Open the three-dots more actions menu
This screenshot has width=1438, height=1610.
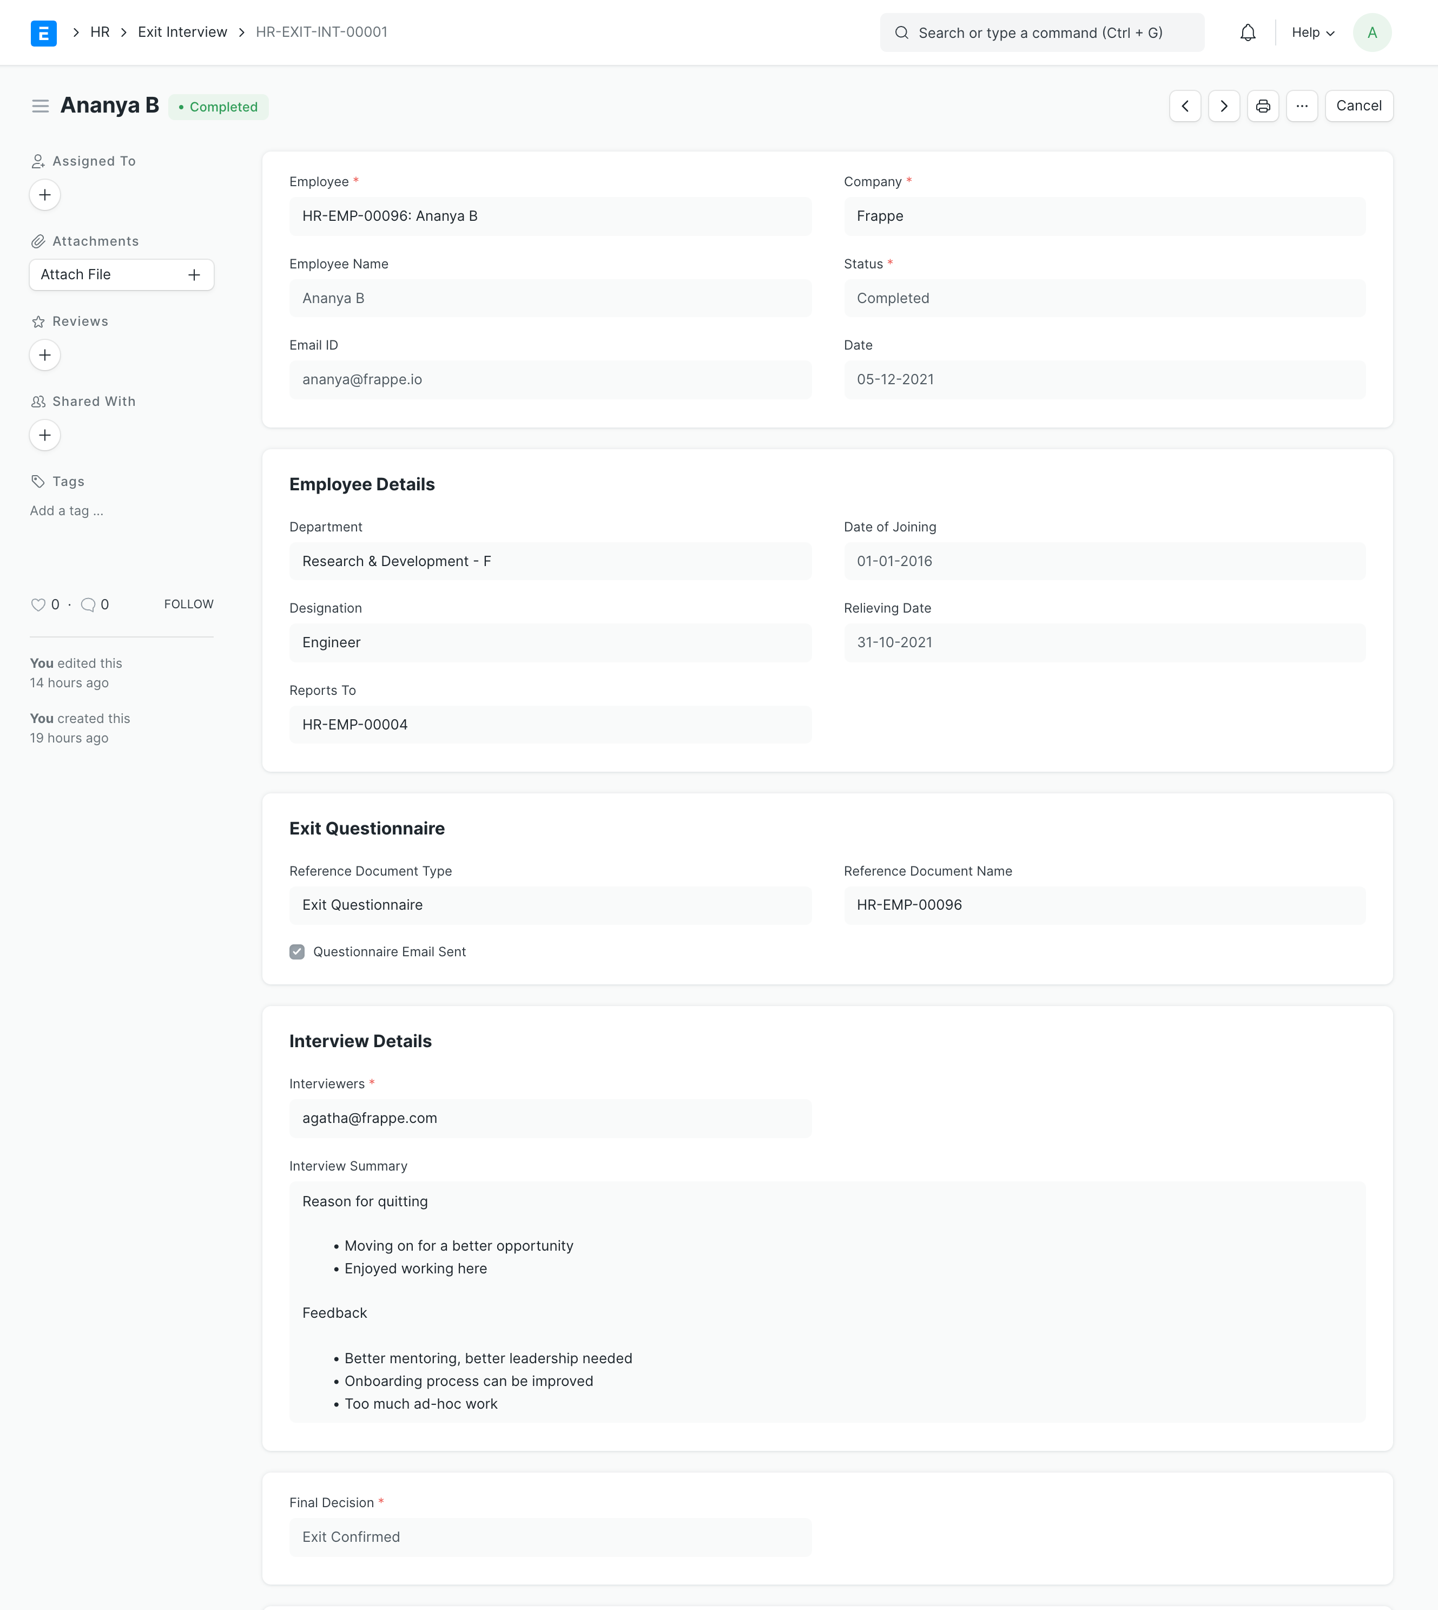pyautogui.click(x=1301, y=106)
